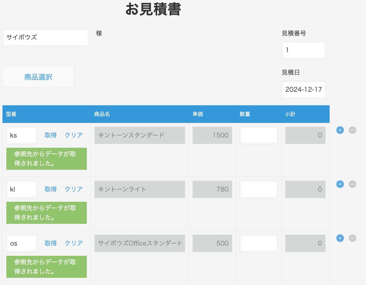
Task: Remove the kl product row
Action: tap(352, 184)
